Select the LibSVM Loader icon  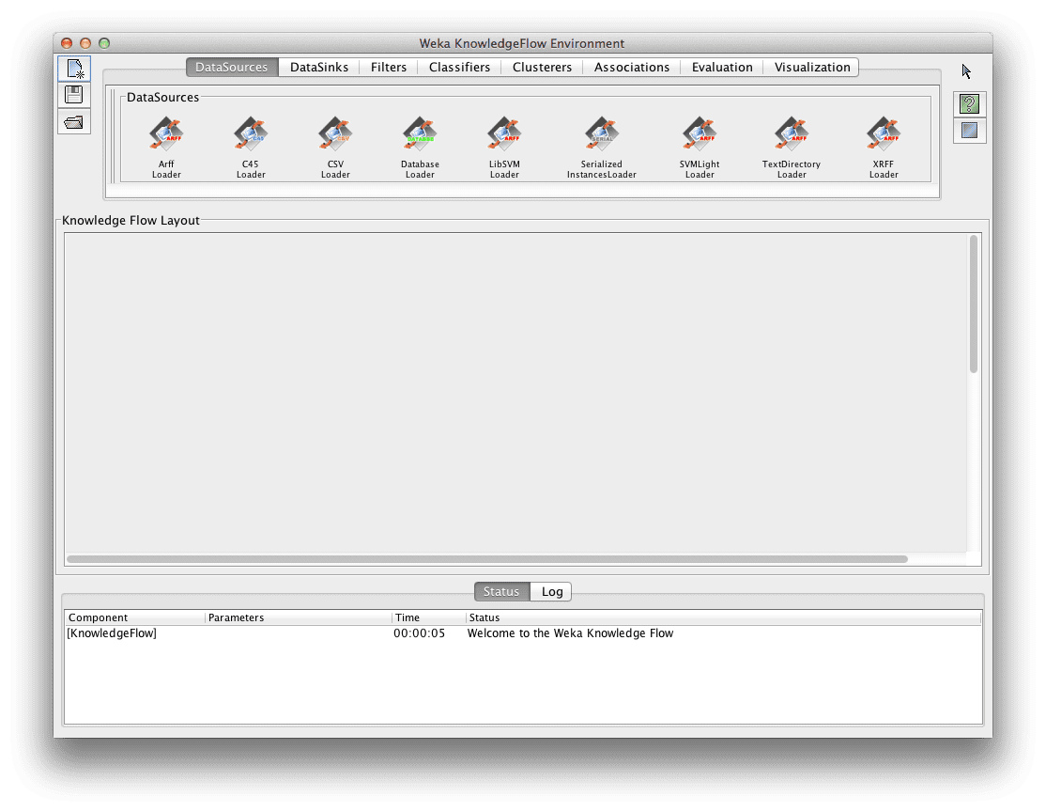pyautogui.click(x=504, y=134)
